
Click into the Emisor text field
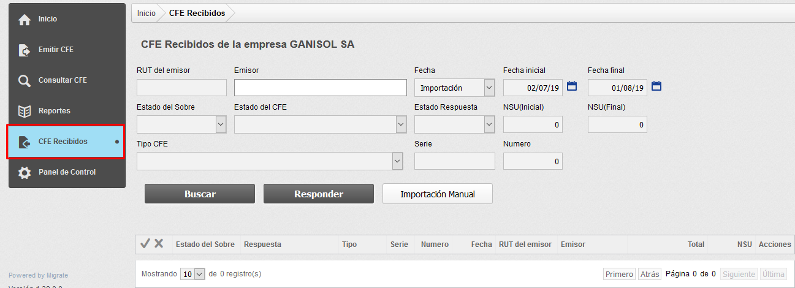click(320, 88)
